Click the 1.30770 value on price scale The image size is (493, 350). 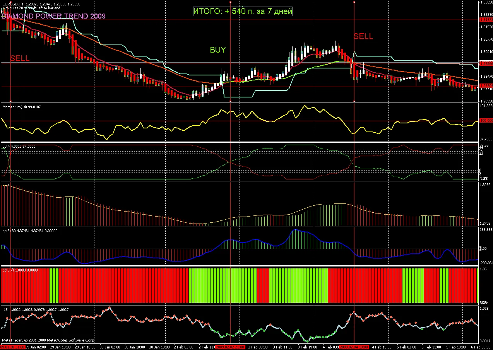point(485,39)
